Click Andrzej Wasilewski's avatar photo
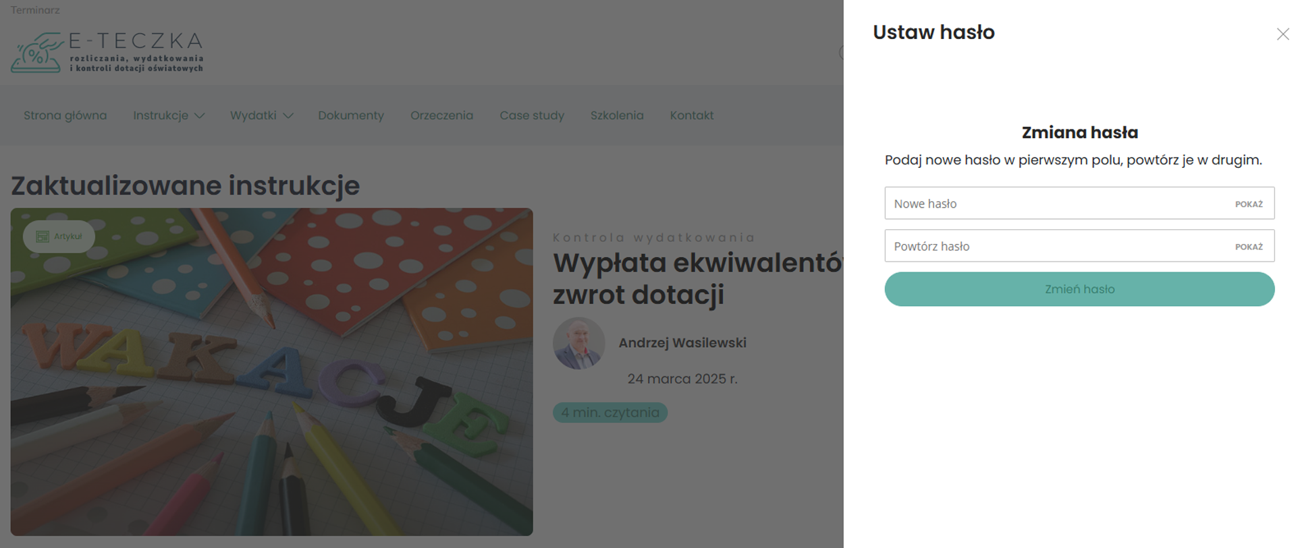Viewport: 1296px width, 548px height. coord(578,343)
